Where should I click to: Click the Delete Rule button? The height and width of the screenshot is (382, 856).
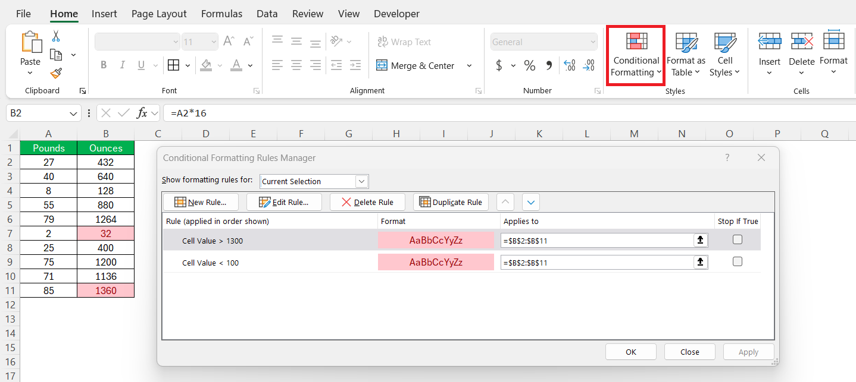[367, 202]
